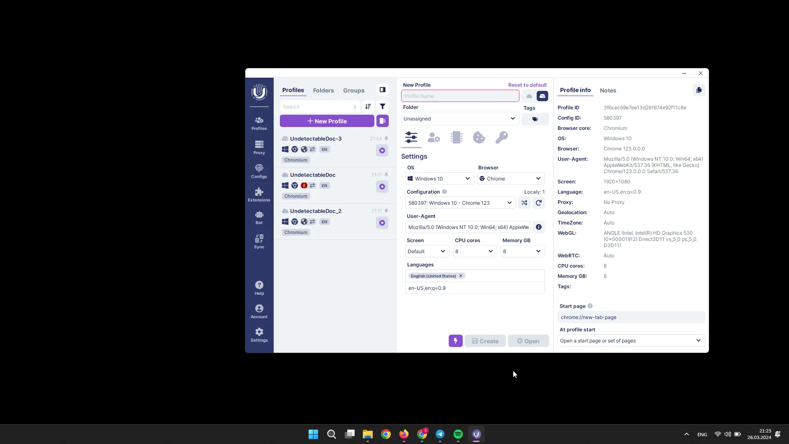Viewport: 789px width, 444px height.
Task: Click the User-Agent info icon
Action: coord(539,227)
